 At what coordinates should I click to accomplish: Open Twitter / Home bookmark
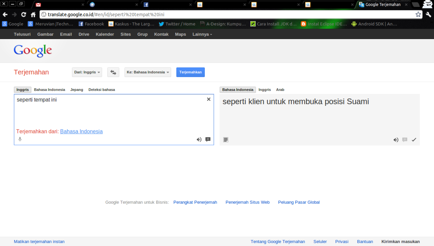pyautogui.click(x=177, y=24)
